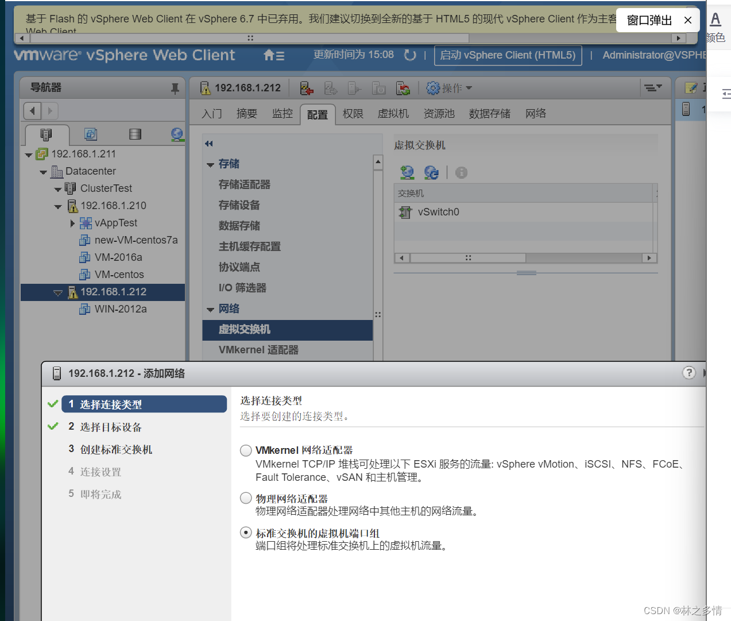The image size is (731, 621).
Task: Open Storage Devices settings
Action: [x=239, y=205]
